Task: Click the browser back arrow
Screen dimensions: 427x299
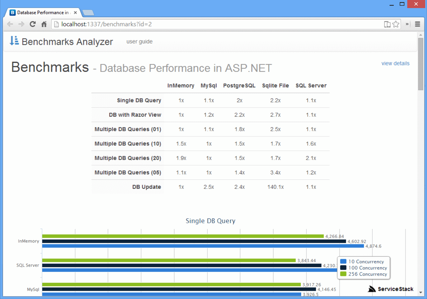Action: click(10, 24)
